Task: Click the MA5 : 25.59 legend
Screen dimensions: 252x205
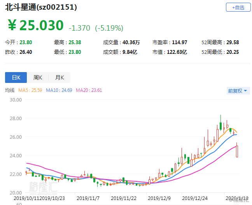Action: pos(30,90)
